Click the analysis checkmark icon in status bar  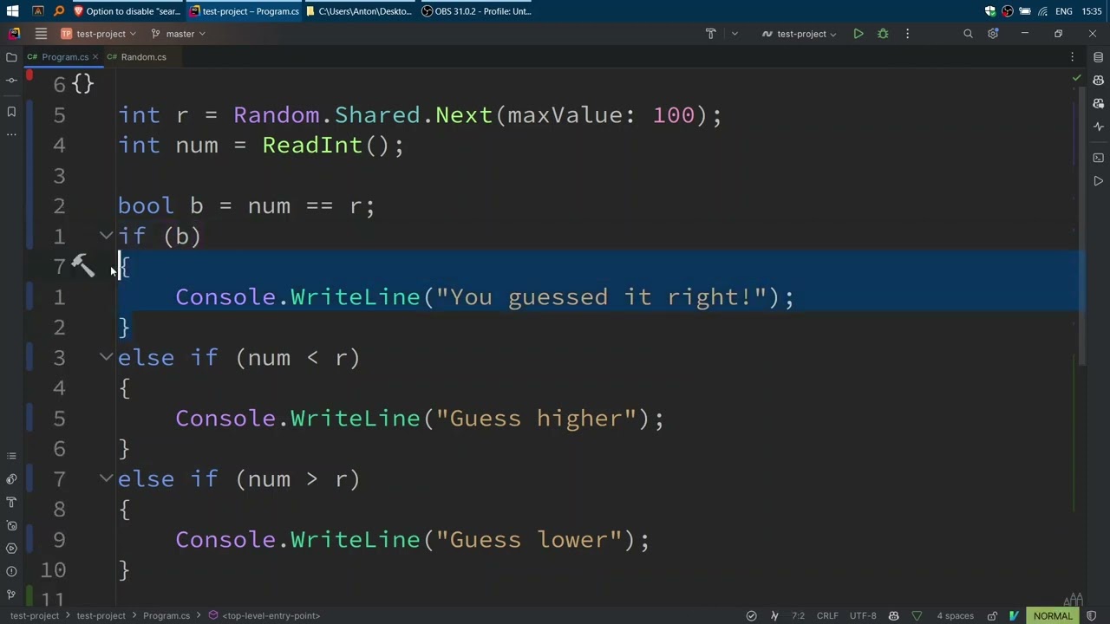[752, 615]
